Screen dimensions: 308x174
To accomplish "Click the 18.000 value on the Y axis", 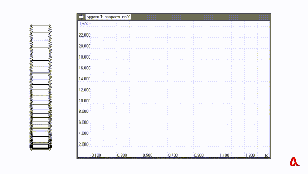I will pyautogui.click(x=85, y=57).
